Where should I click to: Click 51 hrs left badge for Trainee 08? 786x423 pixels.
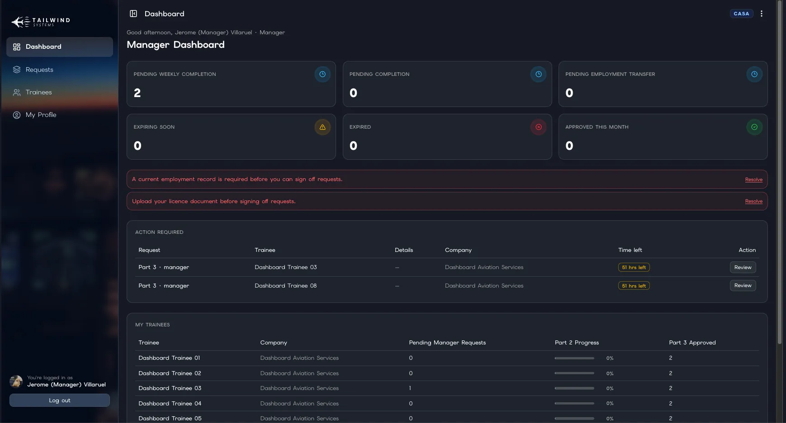pos(634,286)
